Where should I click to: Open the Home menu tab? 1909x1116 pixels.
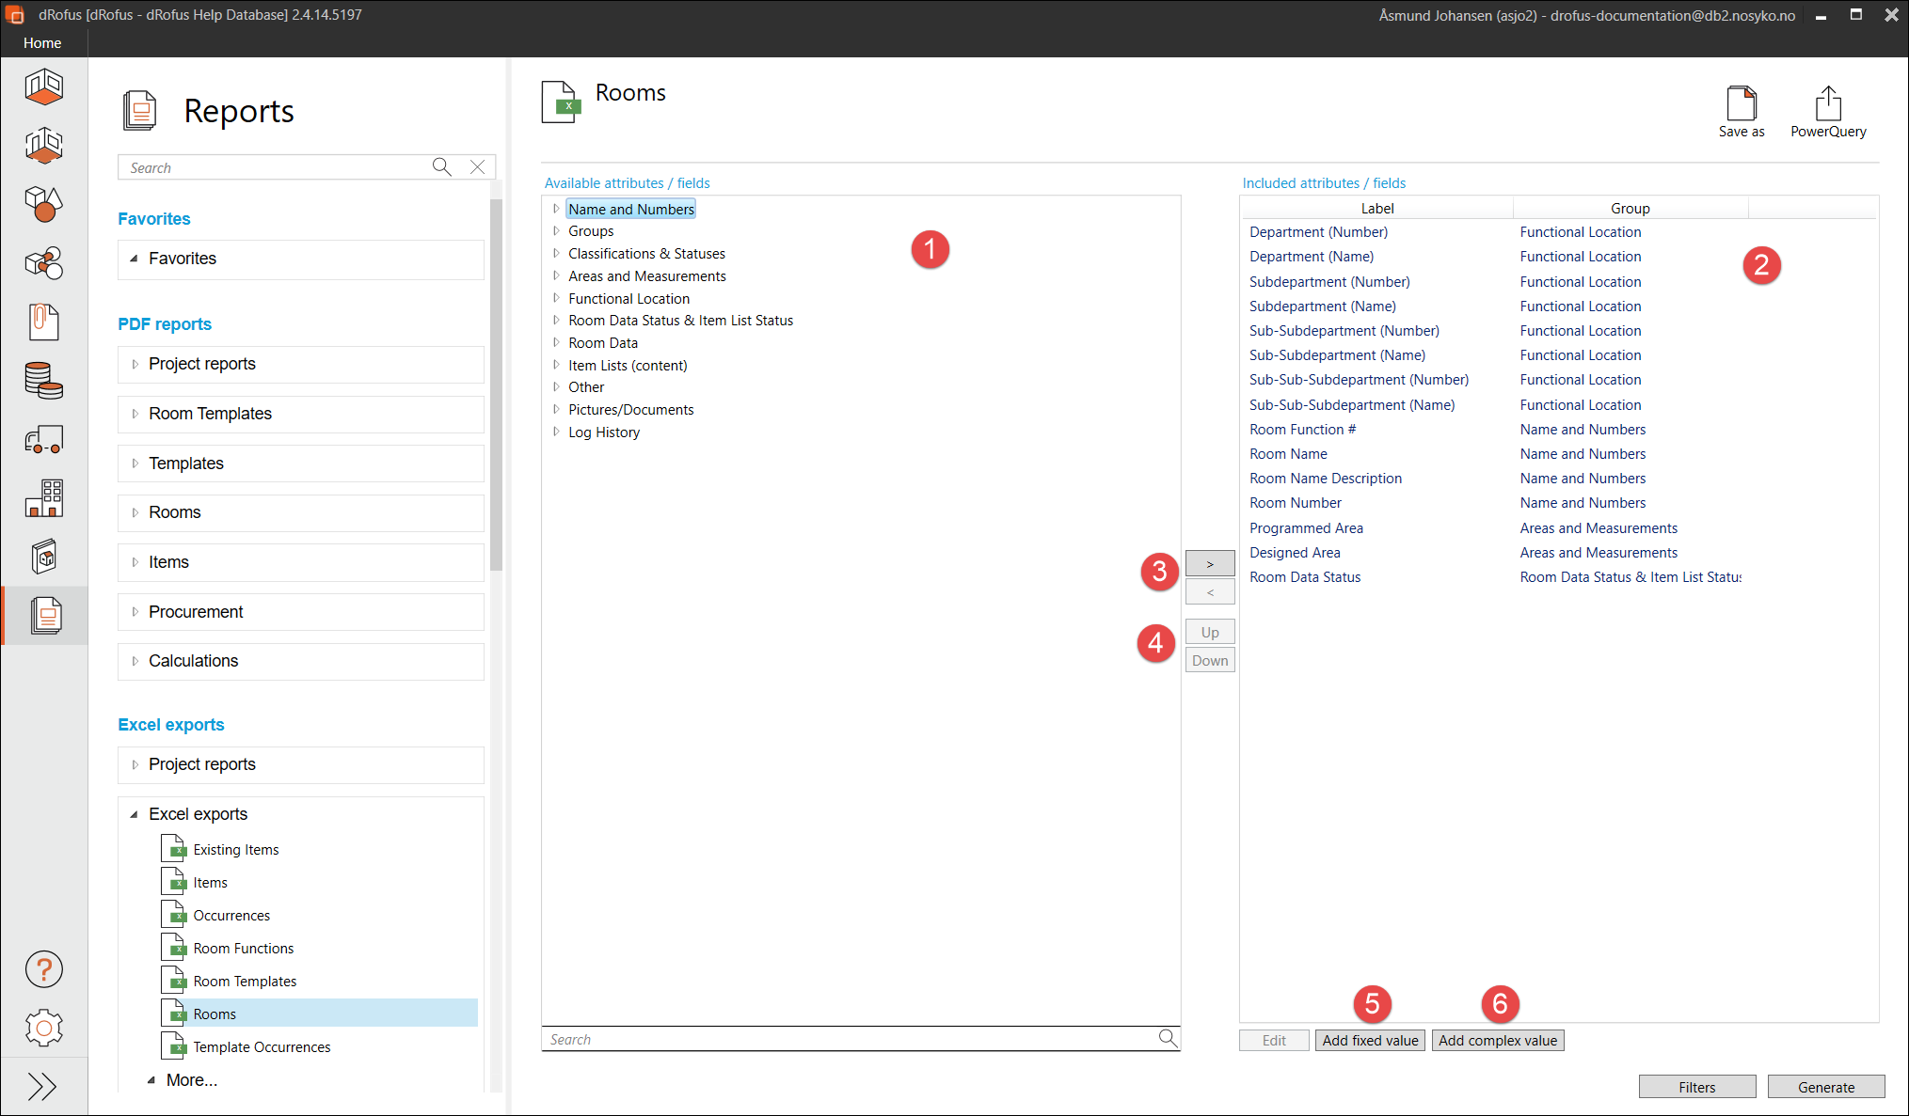[42, 43]
